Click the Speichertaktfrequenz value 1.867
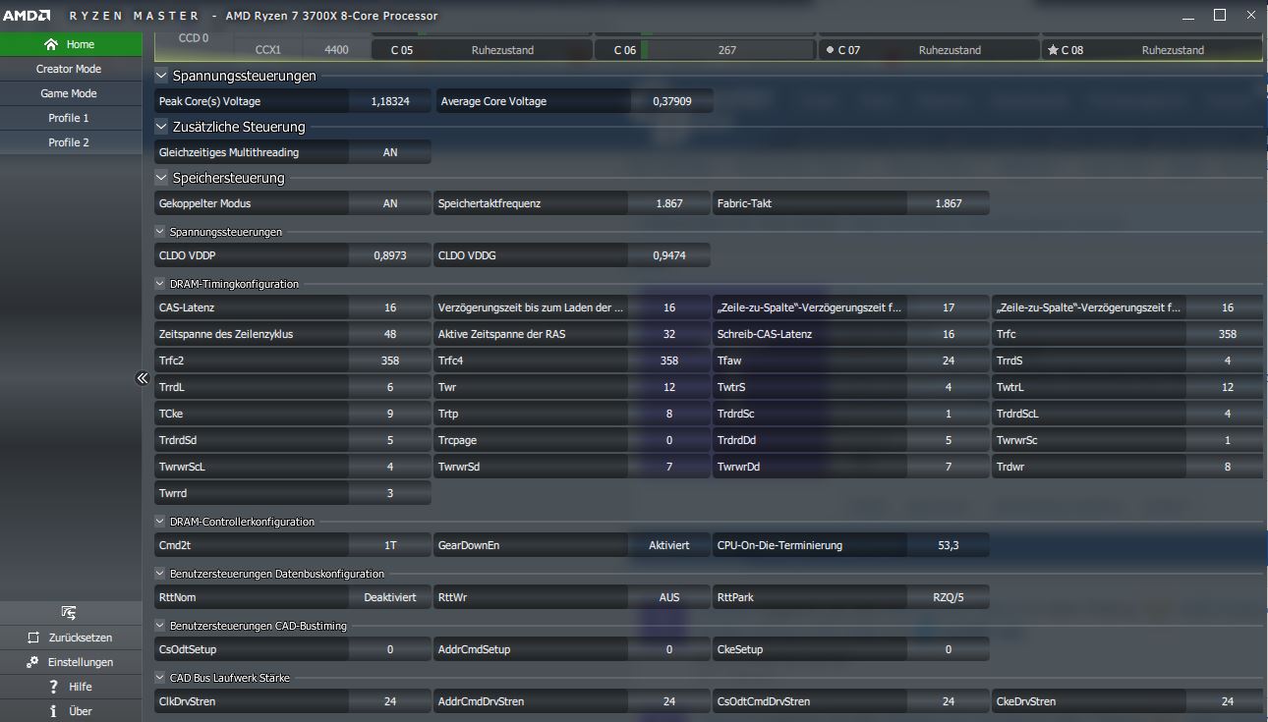 click(669, 203)
